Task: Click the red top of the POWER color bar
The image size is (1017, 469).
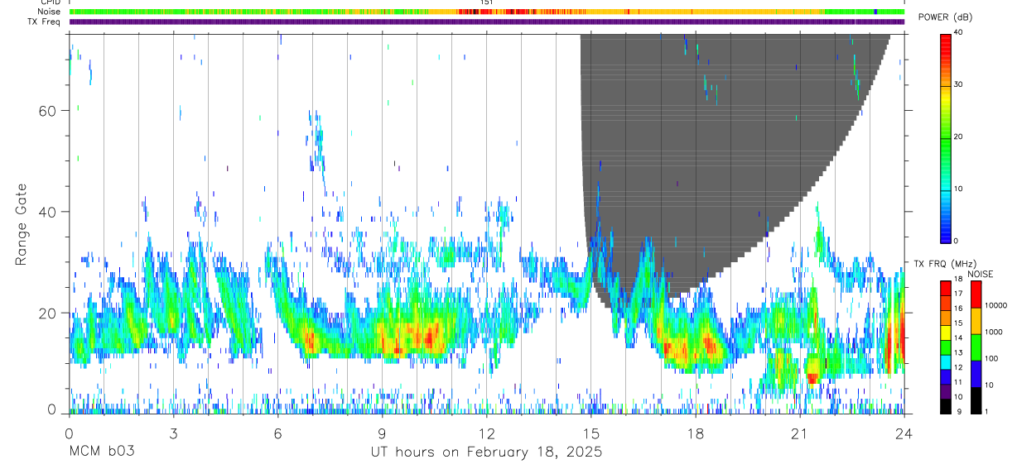Action: coord(945,41)
